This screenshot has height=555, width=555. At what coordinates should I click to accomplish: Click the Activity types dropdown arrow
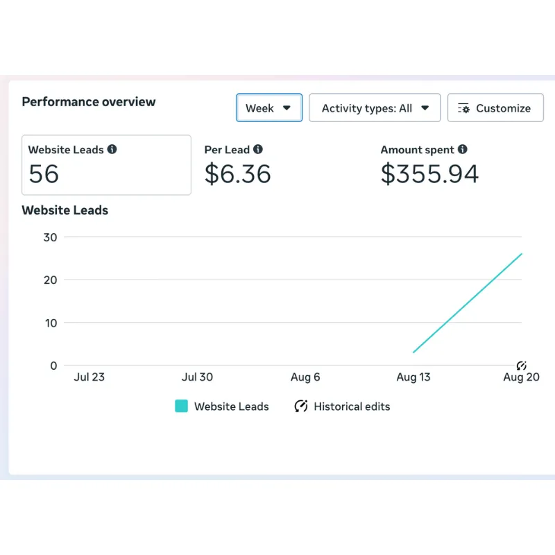point(425,108)
